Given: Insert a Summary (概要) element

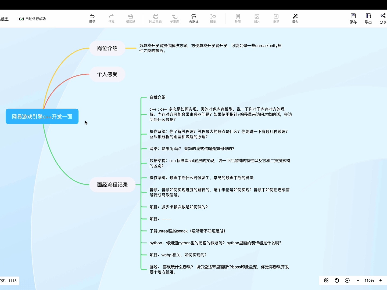Looking at the screenshot, I should point(213,19).
